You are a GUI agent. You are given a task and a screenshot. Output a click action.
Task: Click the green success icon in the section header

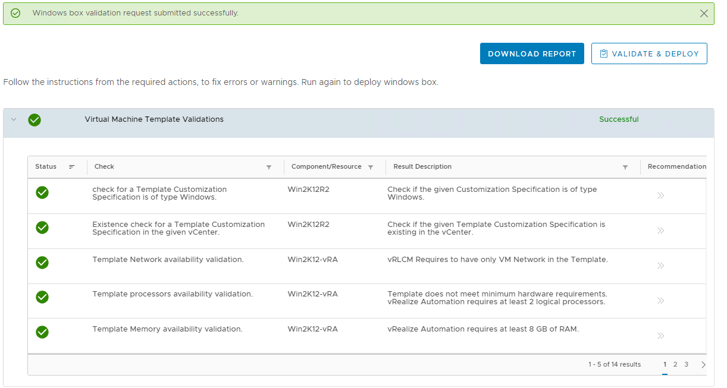(35, 120)
